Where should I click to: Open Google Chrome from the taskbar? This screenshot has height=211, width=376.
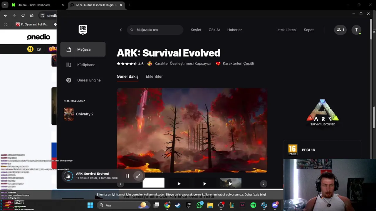[x=167, y=205]
